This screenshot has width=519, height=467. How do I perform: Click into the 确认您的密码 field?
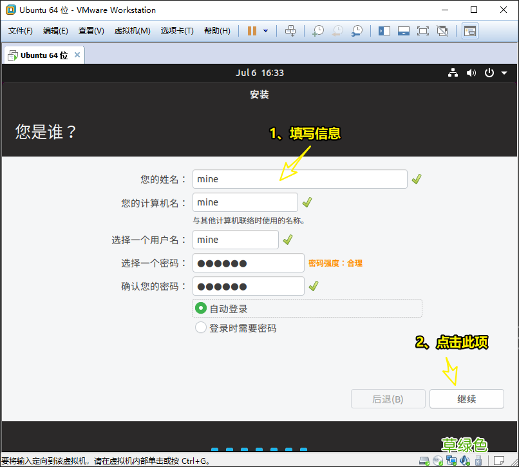click(x=249, y=286)
